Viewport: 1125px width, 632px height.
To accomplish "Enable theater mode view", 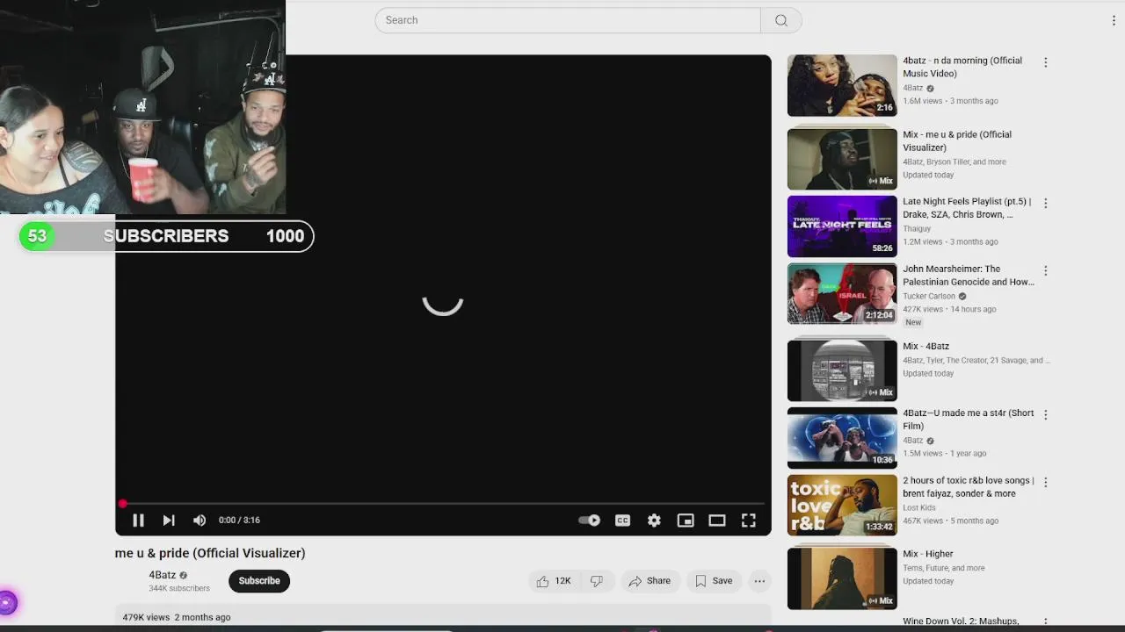I will pos(717,520).
